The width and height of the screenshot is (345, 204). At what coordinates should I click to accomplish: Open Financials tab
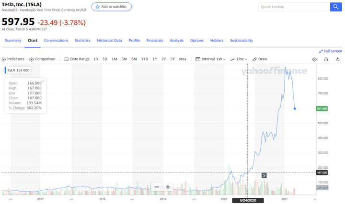tap(155, 41)
